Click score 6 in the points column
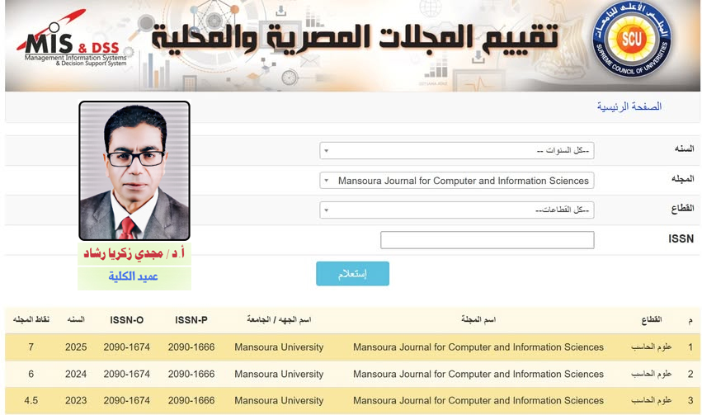 (x=31, y=374)
